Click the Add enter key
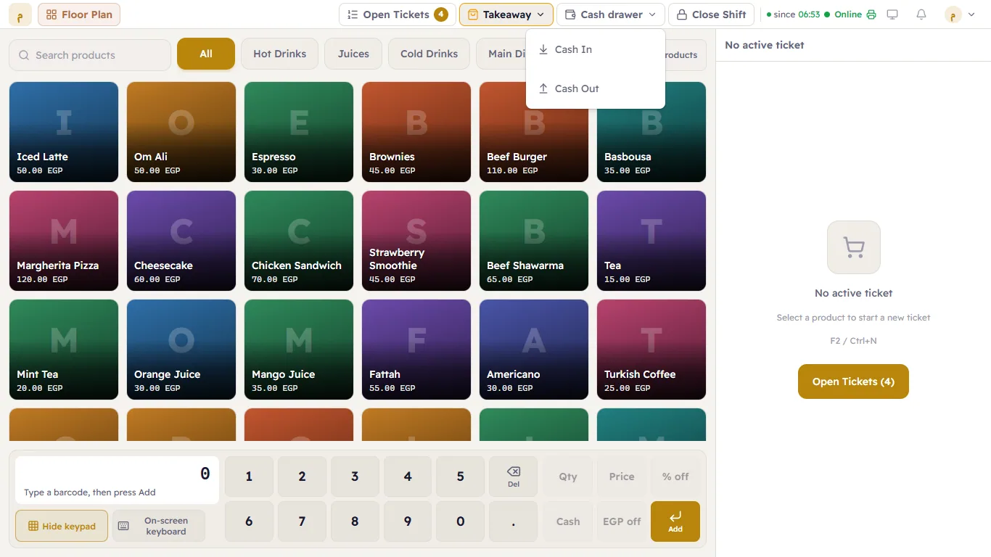The width and height of the screenshot is (991, 557). (x=675, y=521)
